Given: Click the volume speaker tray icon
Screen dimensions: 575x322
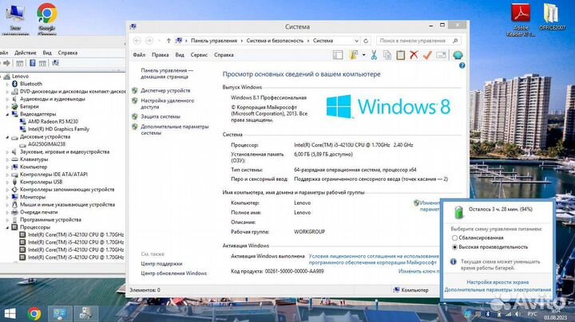Looking at the screenshot, I should point(517,314).
